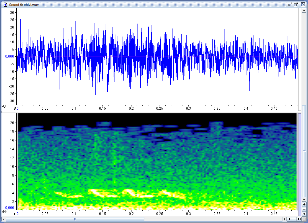
Task: Click the vertical scrollbar down arrow
Action: tap(304, 199)
